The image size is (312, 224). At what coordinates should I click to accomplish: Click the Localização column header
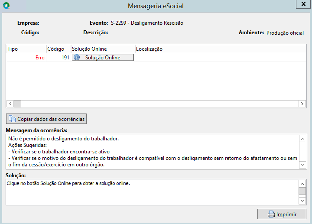pyautogui.click(x=221, y=49)
